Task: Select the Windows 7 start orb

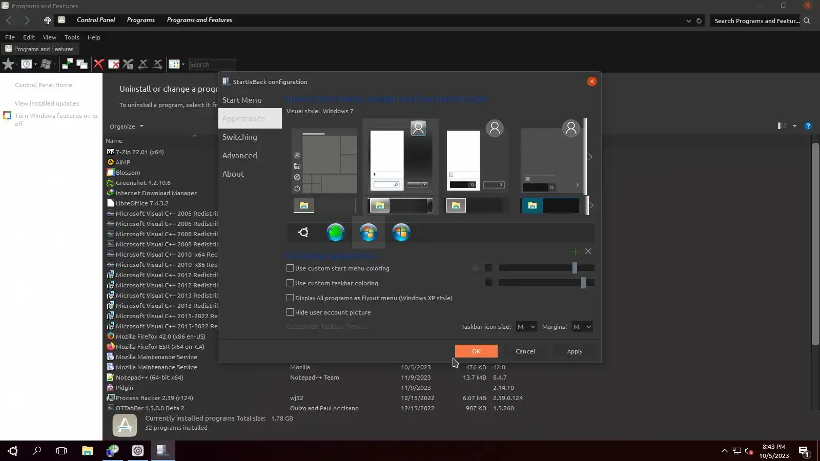Action: coord(368,233)
